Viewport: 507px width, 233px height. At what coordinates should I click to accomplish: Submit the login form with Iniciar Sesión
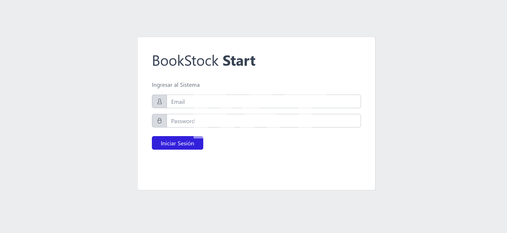coord(178,143)
